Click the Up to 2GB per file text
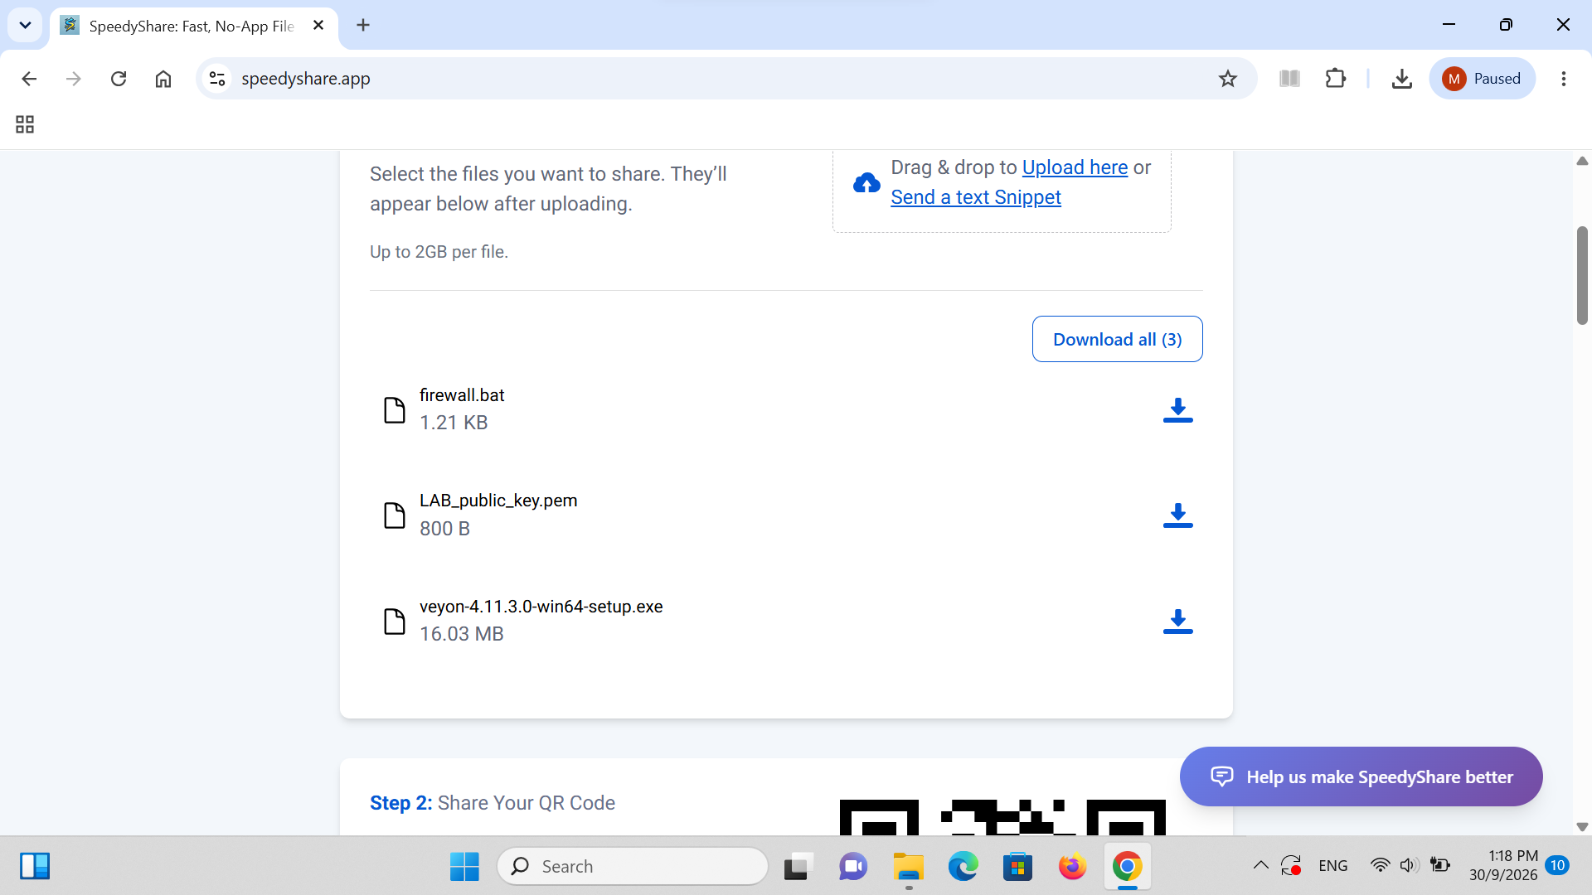Image resolution: width=1592 pixels, height=895 pixels. (439, 252)
